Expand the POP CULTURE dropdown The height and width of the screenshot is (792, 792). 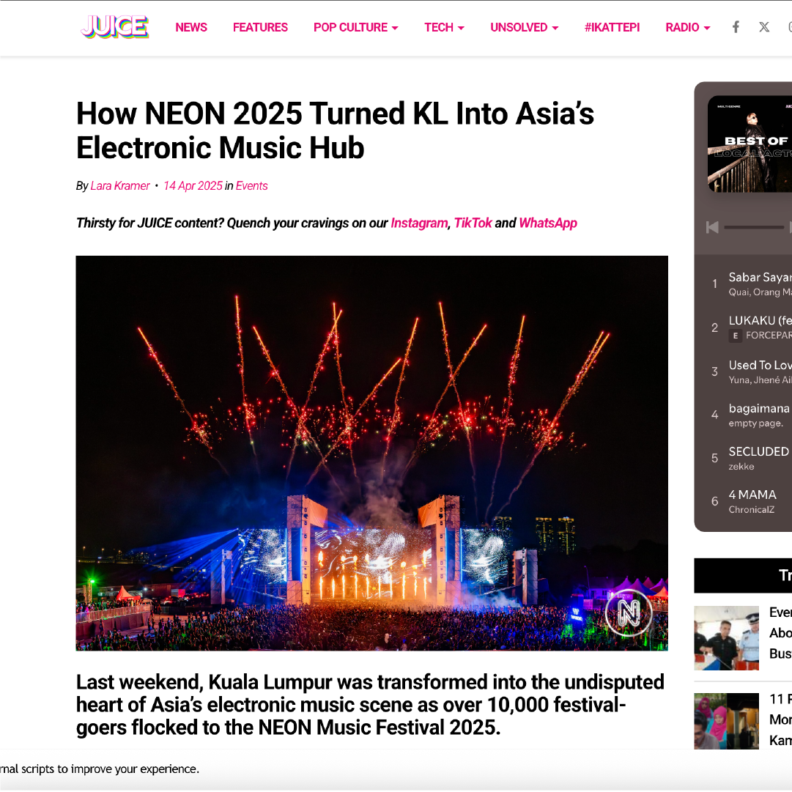pyautogui.click(x=355, y=27)
